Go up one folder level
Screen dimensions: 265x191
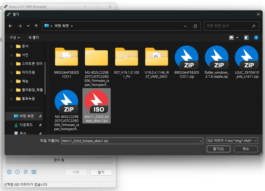(36, 26)
